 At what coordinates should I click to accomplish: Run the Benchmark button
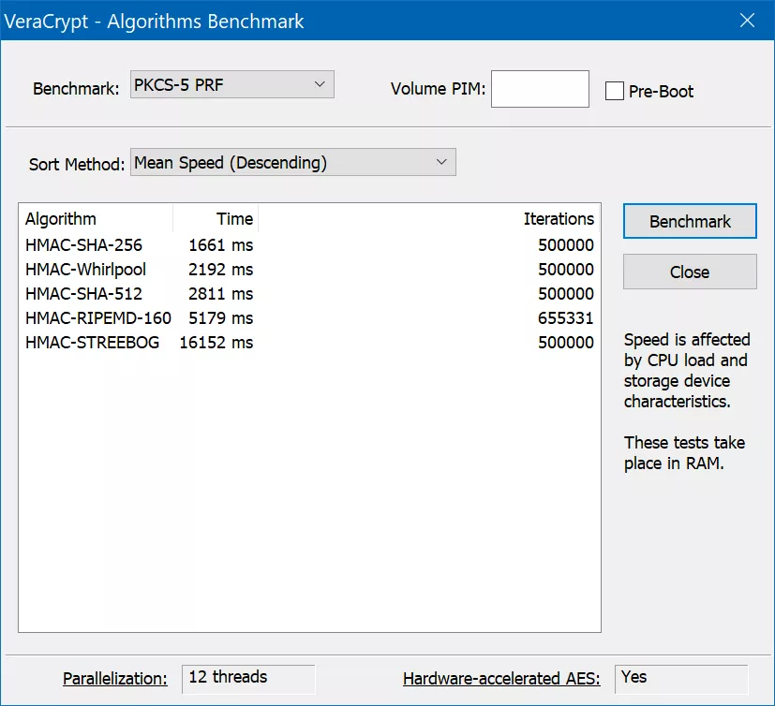pos(690,221)
